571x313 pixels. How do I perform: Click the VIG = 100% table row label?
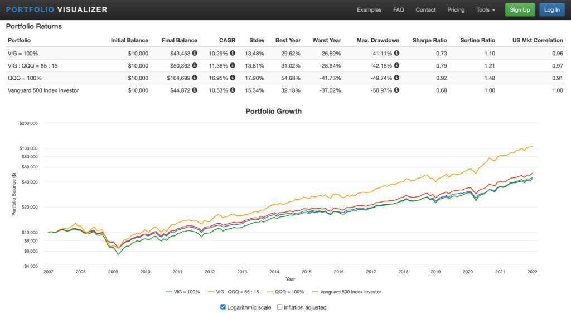[22, 54]
